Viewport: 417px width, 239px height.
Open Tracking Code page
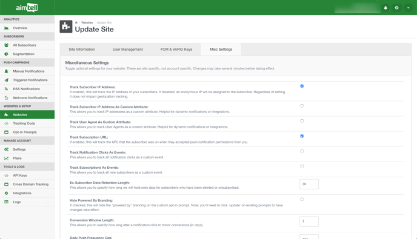tap(27, 123)
